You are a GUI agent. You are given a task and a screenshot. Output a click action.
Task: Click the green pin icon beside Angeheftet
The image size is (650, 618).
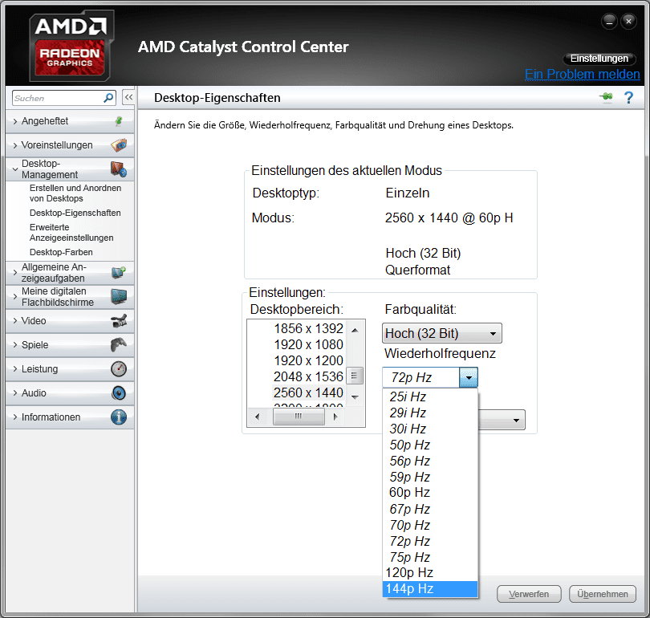click(x=119, y=121)
